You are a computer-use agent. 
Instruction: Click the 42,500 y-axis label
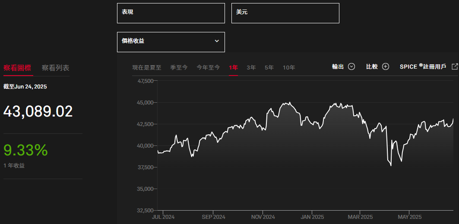[146, 124]
